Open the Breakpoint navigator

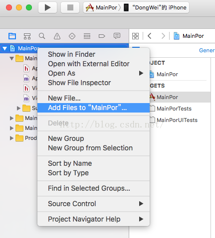click(x=102, y=36)
